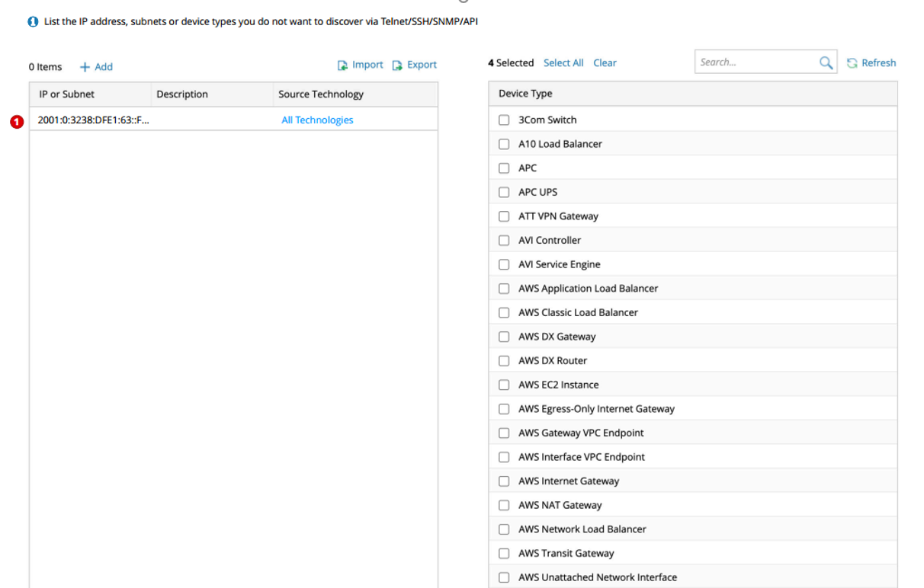This screenshot has width=924, height=588.
Task: Click the 0 Items count text
Action: pyautogui.click(x=46, y=67)
